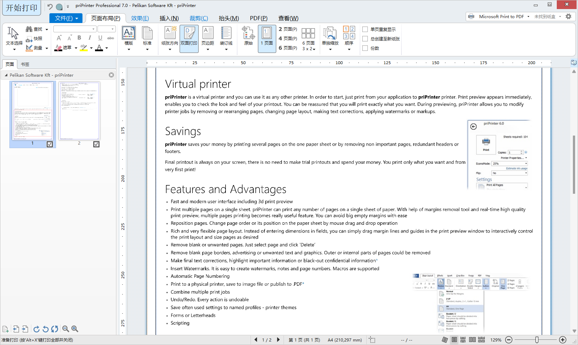Image resolution: width=578 pixels, height=345 pixels.
Task: Zoom in with the plus button
Action: coord(563,340)
